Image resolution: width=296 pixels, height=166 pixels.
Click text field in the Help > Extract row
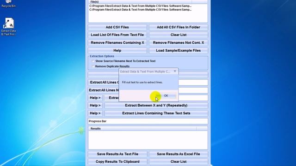[x=193, y=98]
